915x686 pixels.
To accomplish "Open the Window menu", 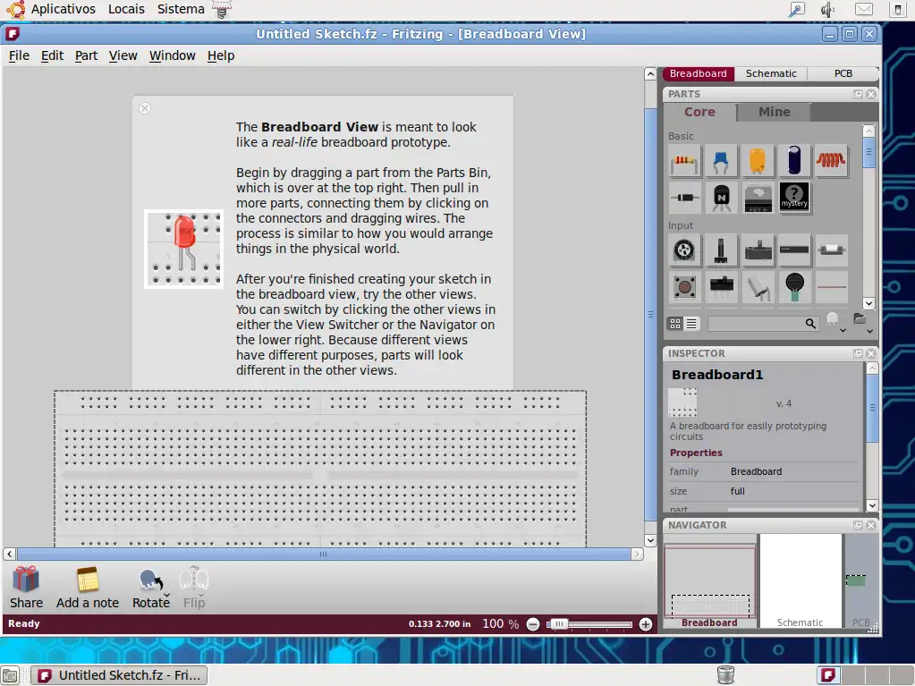I will pyautogui.click(x=172, y=55).
